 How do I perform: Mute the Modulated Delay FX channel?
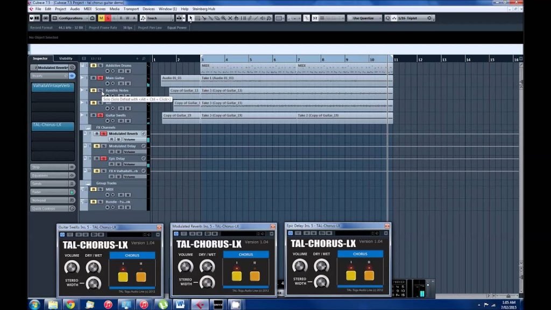97,146
